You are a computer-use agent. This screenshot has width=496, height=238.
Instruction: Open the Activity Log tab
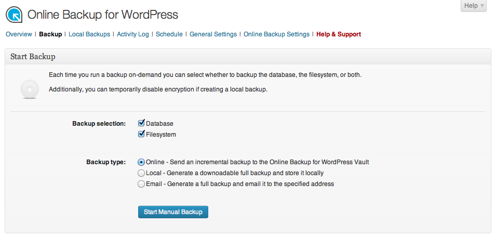point(133,34)
